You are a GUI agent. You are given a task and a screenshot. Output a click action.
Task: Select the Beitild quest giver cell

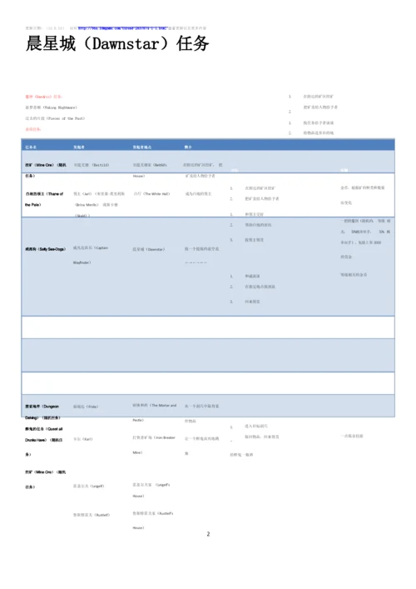click(x=92, y=165)
